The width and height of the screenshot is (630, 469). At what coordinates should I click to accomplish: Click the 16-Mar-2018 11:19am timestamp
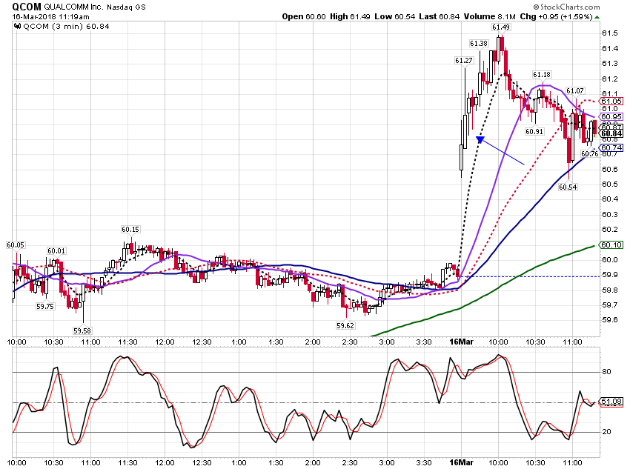(x=50, y=17)
